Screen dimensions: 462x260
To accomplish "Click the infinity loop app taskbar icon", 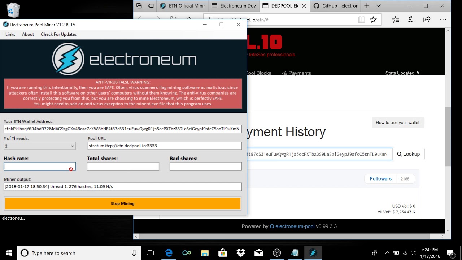I will (187, 253).
